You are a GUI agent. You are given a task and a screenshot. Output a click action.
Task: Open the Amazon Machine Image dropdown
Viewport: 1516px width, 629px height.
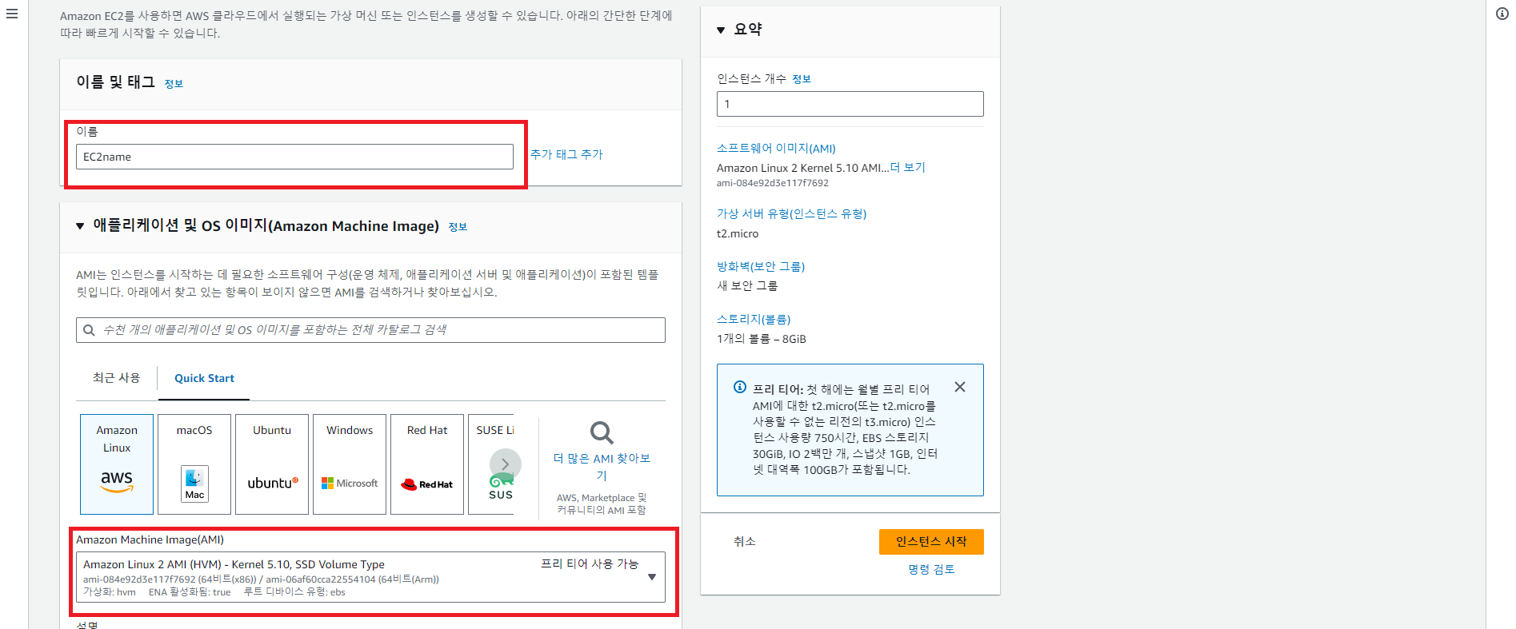pyautogui.click(x=371, y=577)
